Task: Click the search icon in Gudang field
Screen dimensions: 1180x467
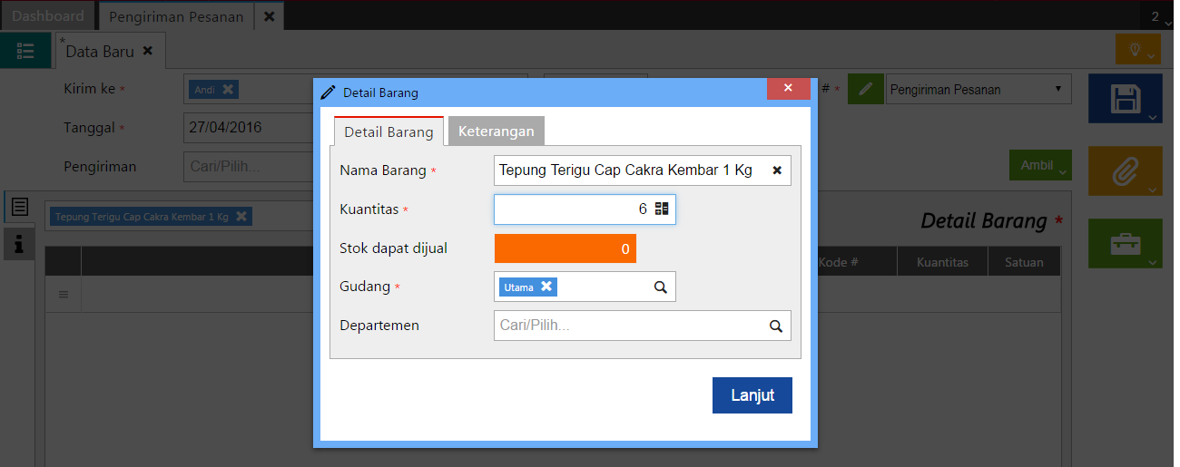Action: pyautogui.click(x=661, y=287)
